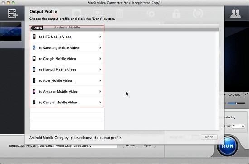Expand the General Mobile Video arrow

pos(100,103)
